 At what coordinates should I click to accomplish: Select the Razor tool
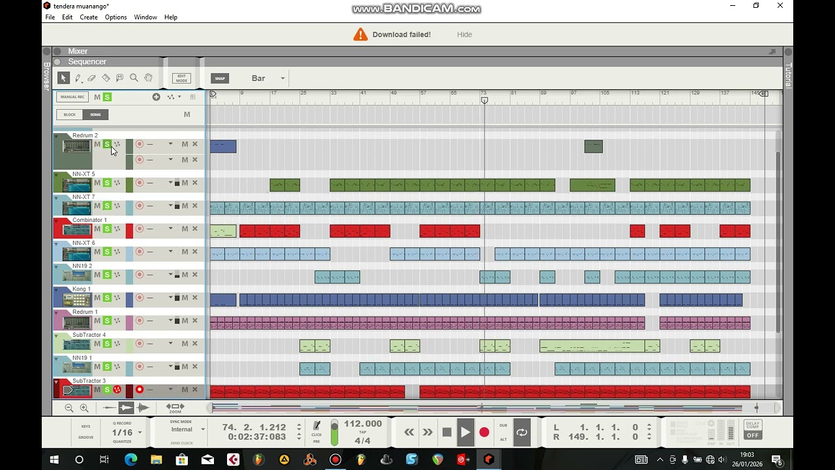coord(106,78)
